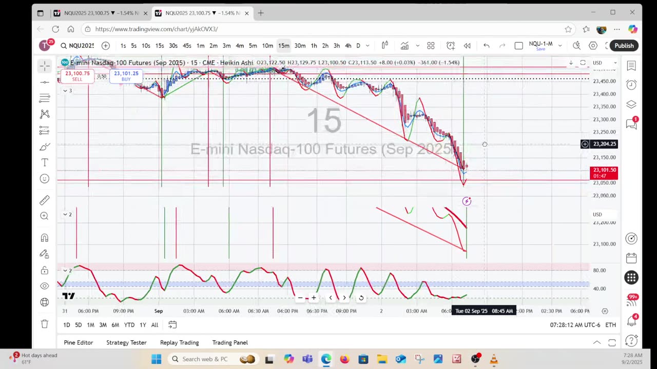The height and width of the screenshot is (369, 657).
Task: Set the date range to 6M
Action: [115, 325]
